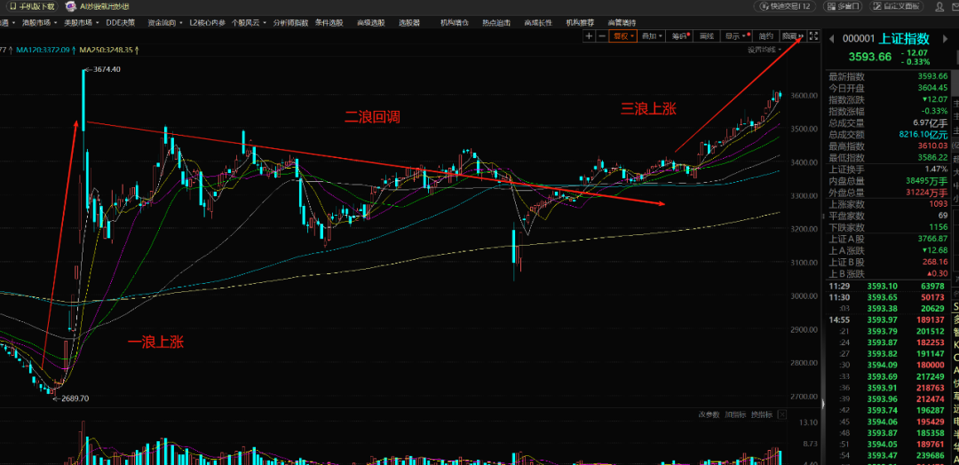Viewport: 959px width, 465px height.
Task: Go to previous index with left arrow
Action: pos(833,38)
